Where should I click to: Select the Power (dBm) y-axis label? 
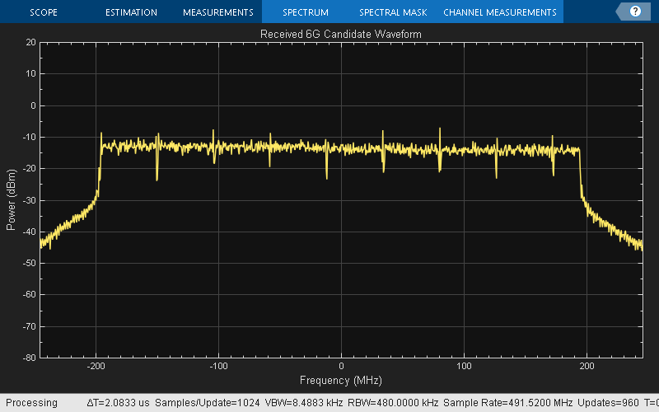pos(11,199)
